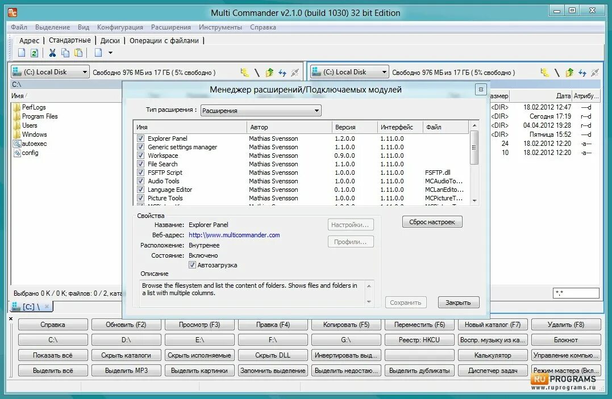This screenshot has height=399, width=612.
Task: Switch to the Диски toolbar tab
Action: click(x=110, y=40)
